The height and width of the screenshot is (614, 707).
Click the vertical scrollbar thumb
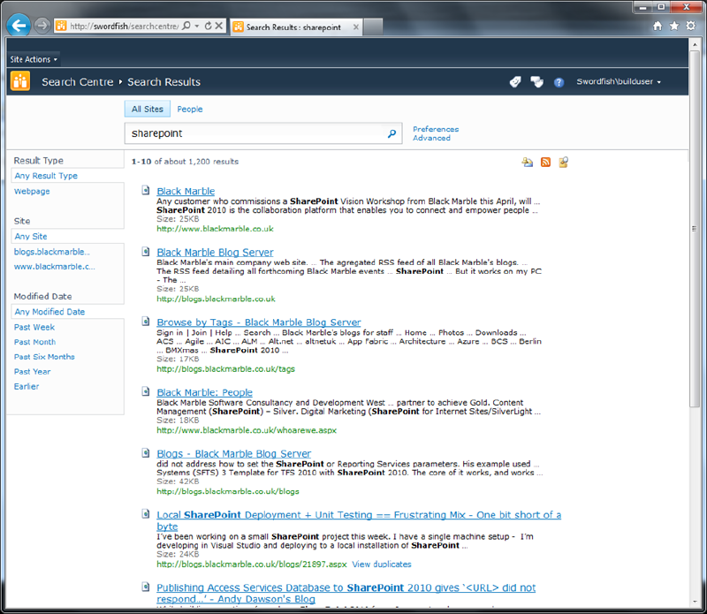pyautogui.click(x=695, y=229)
